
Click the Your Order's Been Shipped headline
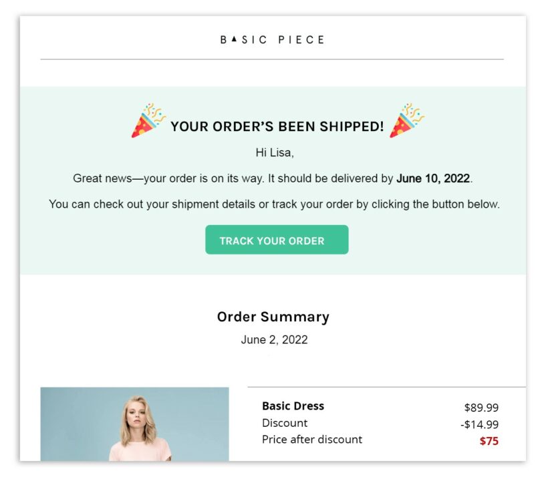[277, 126]
